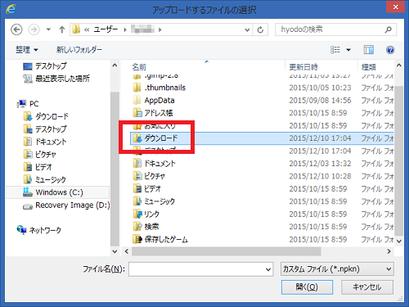Change the view layout icon
Viewport: 409px width, 307px height.
335,50
